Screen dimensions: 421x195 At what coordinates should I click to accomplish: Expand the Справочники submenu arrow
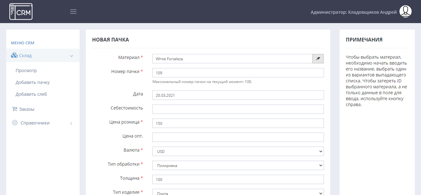pyautogui.click(x=71, y=123)
